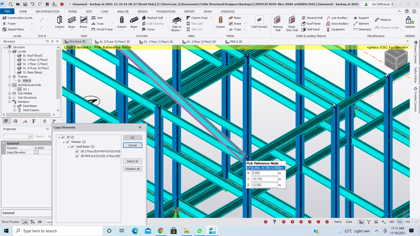Click the Z coordinate input field

pyautogui.click(x=265, y=185)
